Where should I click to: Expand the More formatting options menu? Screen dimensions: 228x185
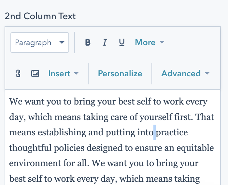click(150, 43)
